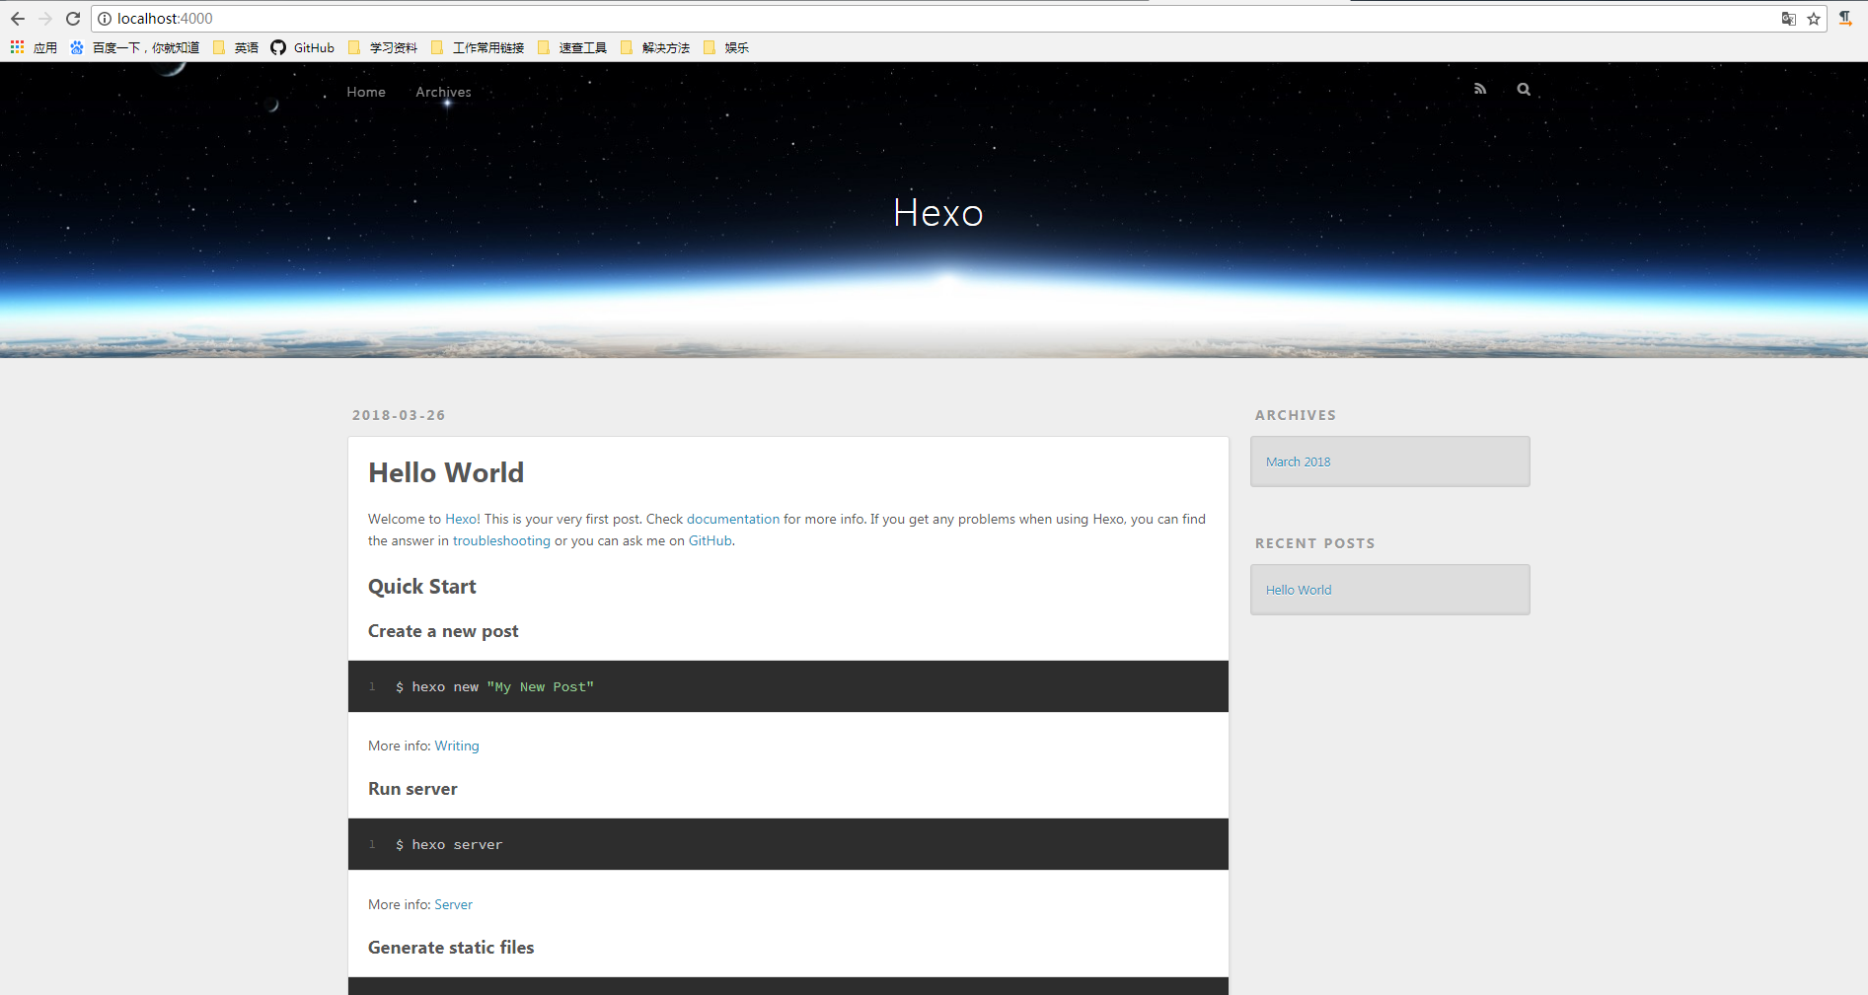Bookmark this page with star icon
Screen dimensions: 1868x995
[1814, 19]
